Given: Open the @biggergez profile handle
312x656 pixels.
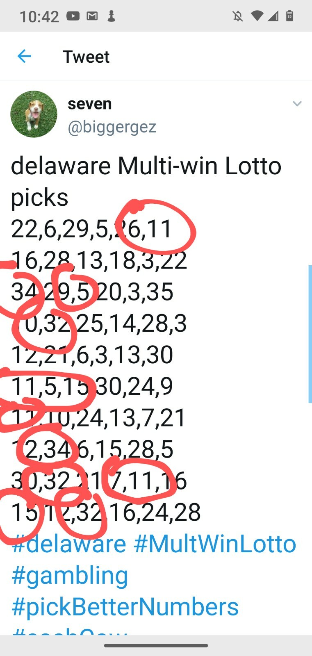Looking at the screenshot, I should [x=112, y=127].
